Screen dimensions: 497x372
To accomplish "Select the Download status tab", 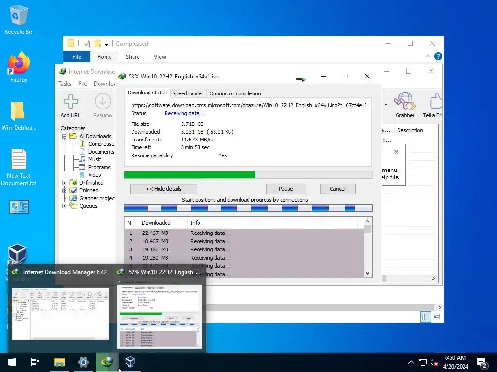I will (x=147, y=93).
